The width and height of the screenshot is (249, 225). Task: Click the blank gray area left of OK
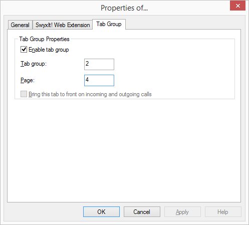pyautogui.click(x=44, y=212)
